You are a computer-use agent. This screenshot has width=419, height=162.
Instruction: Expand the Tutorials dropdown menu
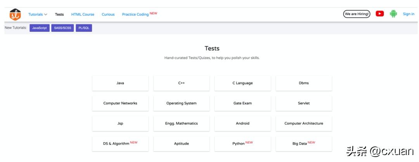coord(38,14)
